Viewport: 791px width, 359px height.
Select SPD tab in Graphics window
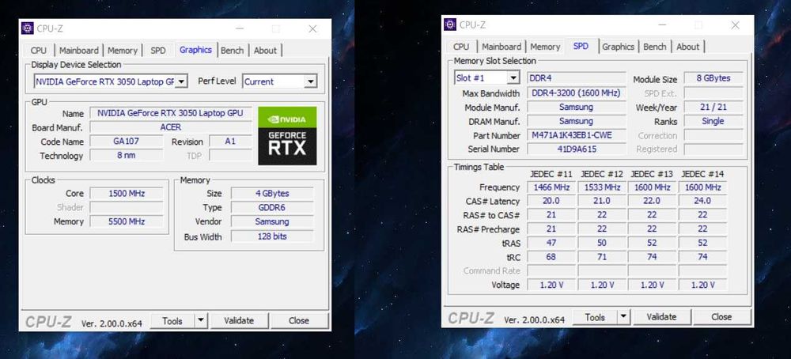pos(158,51)
